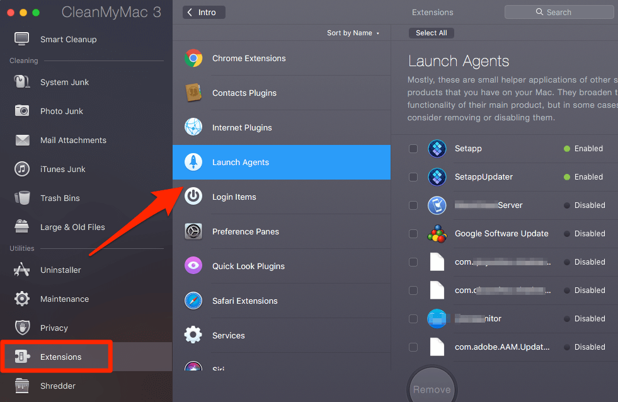The width and height of the screenshot is (618, 402).
Task: Click the SetappUpdater app icon
Action: (437, 177)
